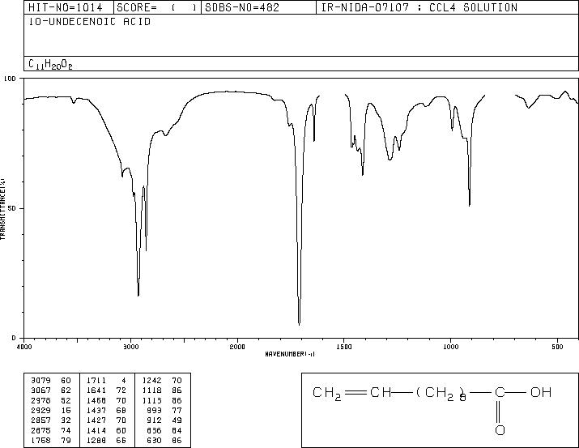Click the 2000 label on wavenumber axis
The width and height of the screenshot is (579, 448).
[x=237, y=347]
